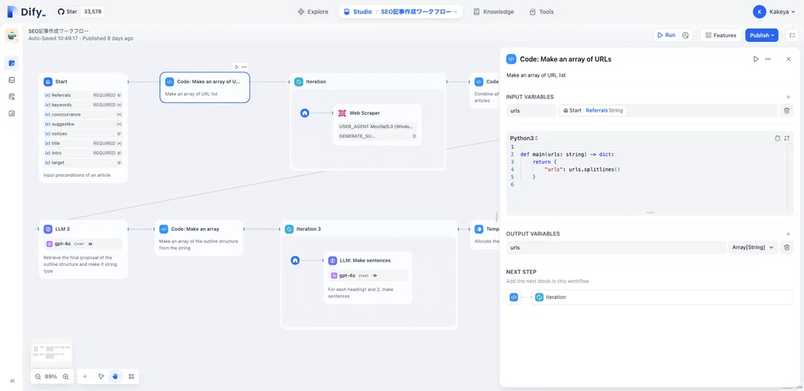Run the selected Code node from canvas play icon
804x391 pixels.
tap(236, 67)
